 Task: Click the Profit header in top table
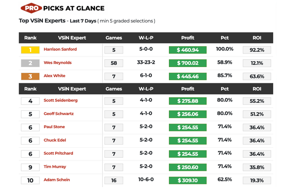[188, 38]
